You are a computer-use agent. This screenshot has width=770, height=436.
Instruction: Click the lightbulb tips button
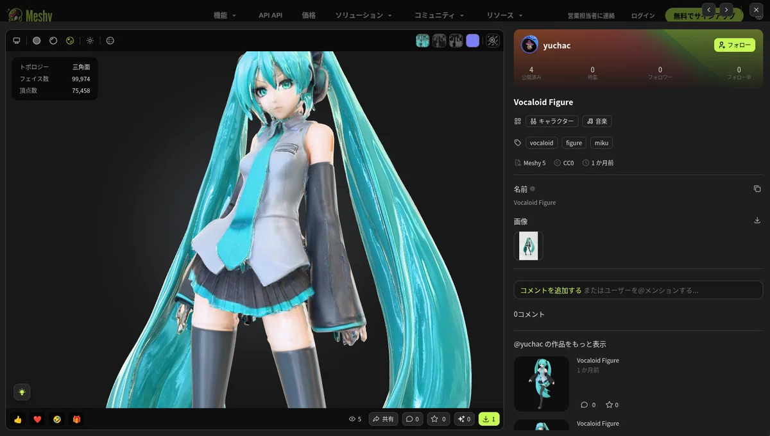(x=22, y=392)
